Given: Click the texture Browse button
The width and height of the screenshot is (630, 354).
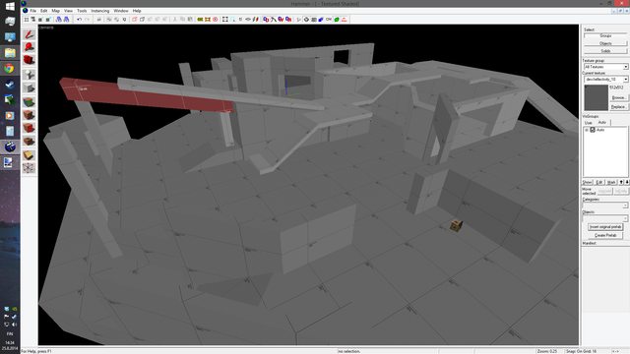Looking at the screenshot, I should click(x=618, y=98).
